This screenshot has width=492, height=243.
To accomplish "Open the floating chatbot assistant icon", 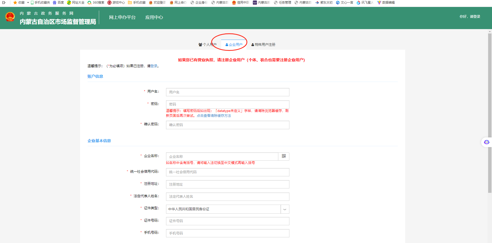I will point(486,142).
